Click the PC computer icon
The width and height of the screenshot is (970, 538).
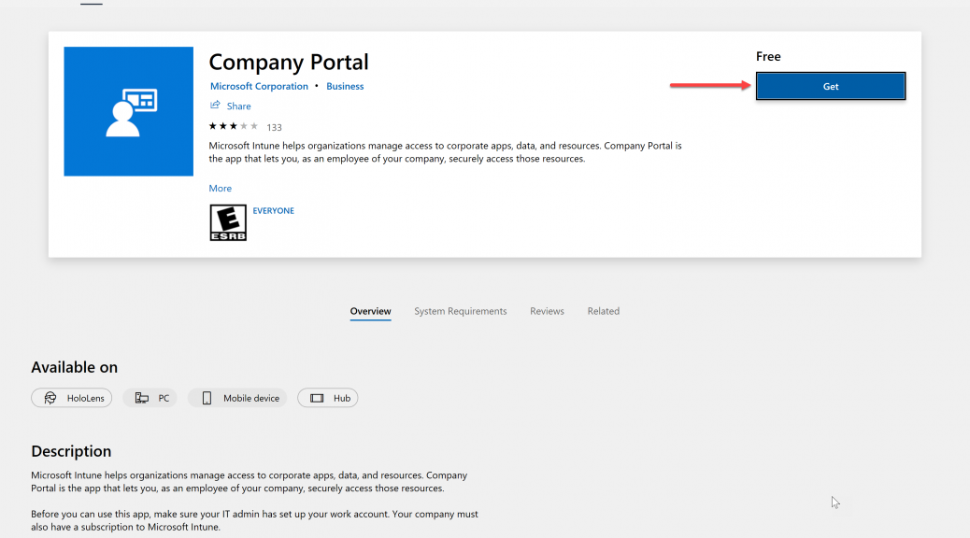(142, 398)
